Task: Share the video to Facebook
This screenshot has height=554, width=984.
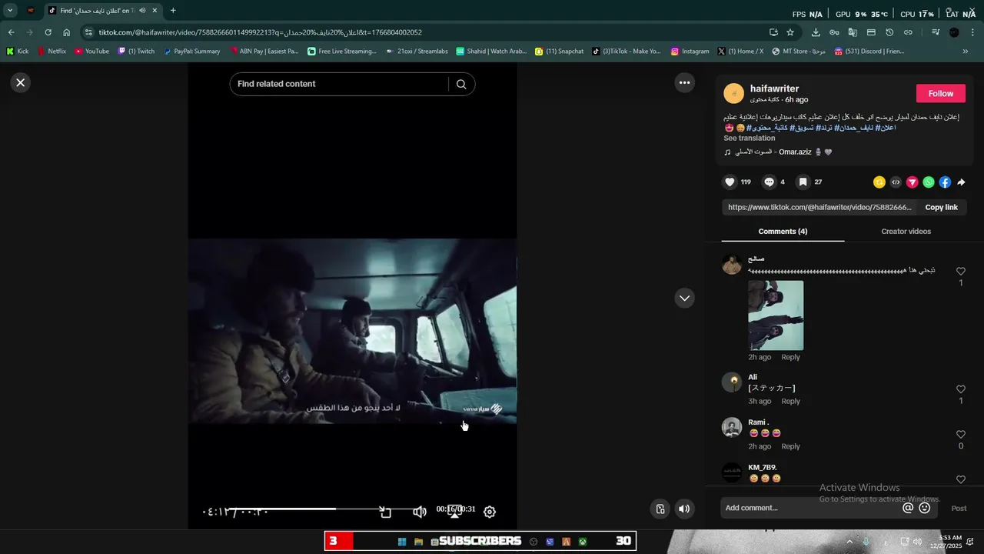Action: 945,182
